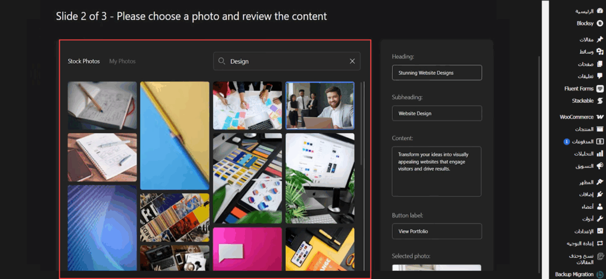This screenshot has width=606, height=279.
Task: Click the media (وسائط) sidebar icon
Action: tap(600, 52)
